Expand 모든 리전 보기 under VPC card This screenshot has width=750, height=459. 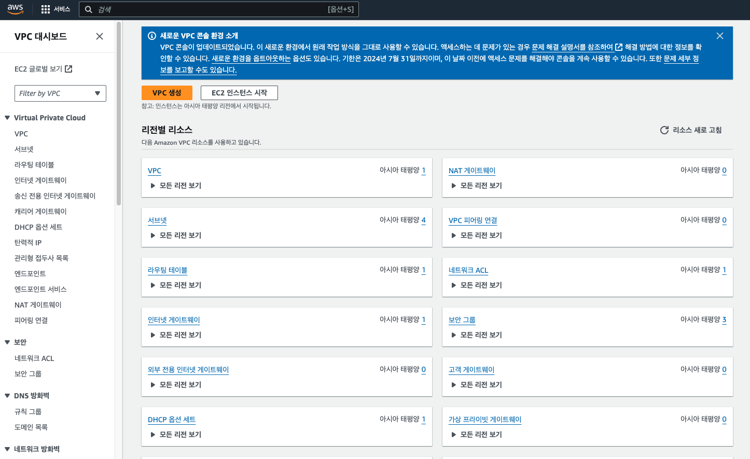click(x=176, y=186)
